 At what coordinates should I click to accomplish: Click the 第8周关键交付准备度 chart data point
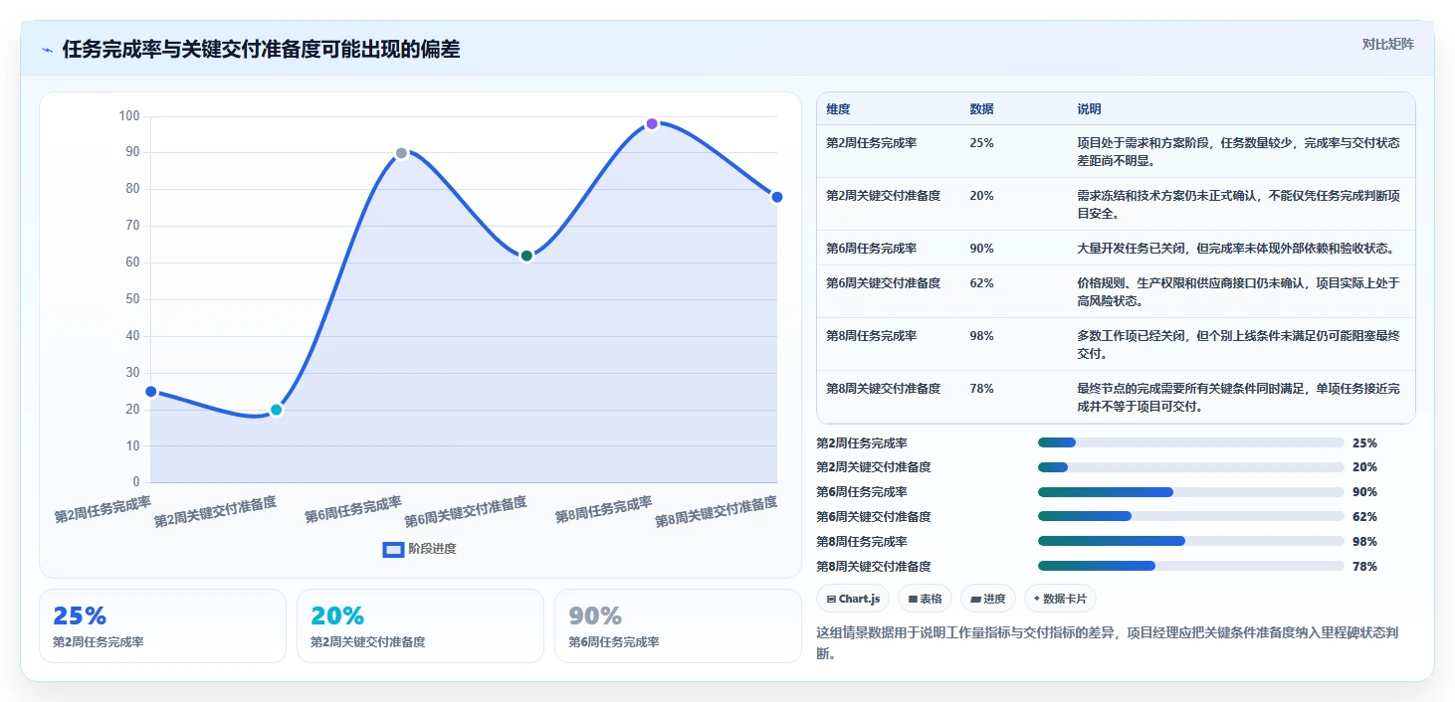[x=776, y=197]
